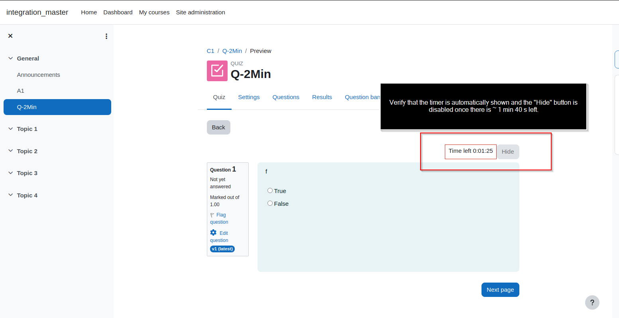
Task: Open Site administration menu item
Action: 200,12
